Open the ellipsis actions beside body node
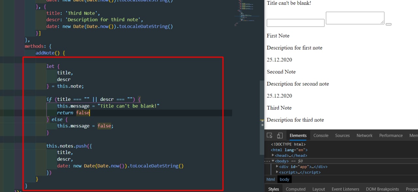The height and width of the screenshot is (192, 418). [x=267, y=161]
